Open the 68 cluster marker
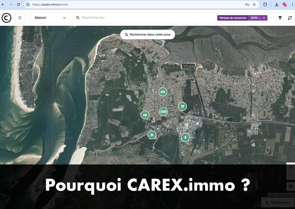The width and height of the screenshot is (295, 209). click(145, 115)
